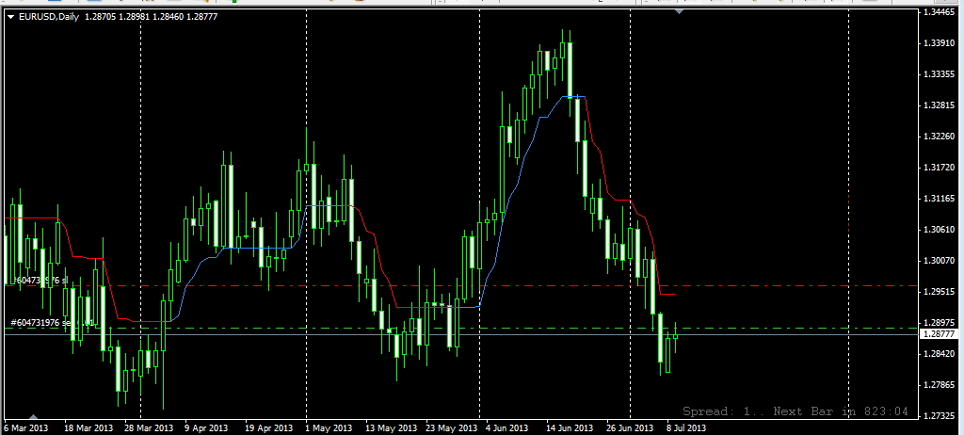Image resolution: width=964 pixels, height=435 pixels.
Task: Click the 1.27865 price axis label
Action: (940, 384)
